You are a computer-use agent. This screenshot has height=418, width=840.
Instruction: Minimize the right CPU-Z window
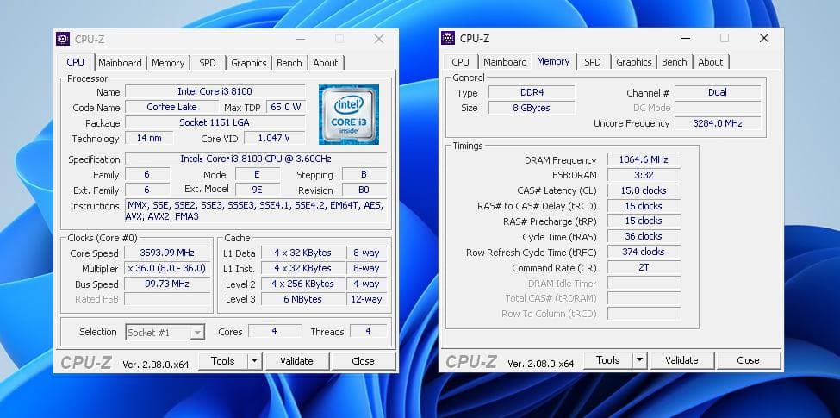tap(686, 38)
